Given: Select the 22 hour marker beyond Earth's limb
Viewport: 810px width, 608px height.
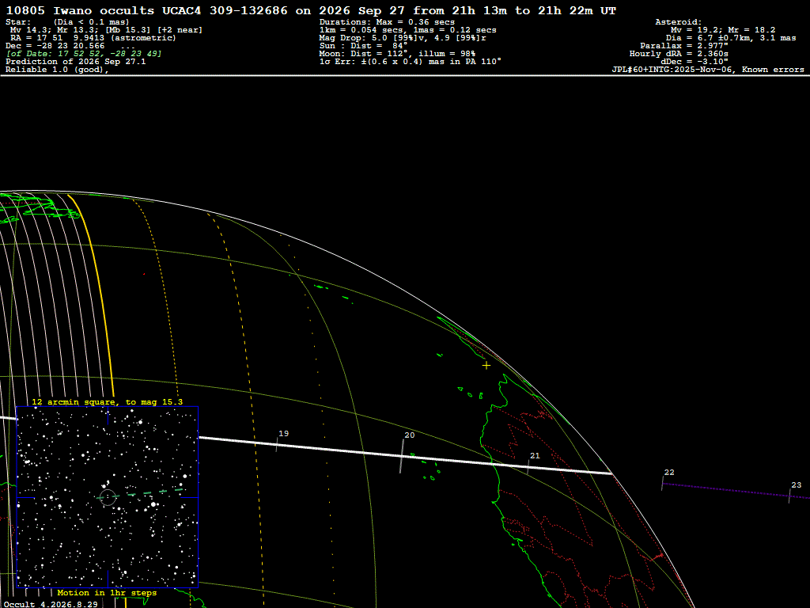Looking at the screenshot, I should pyautogui.click(x=662, y=483).
